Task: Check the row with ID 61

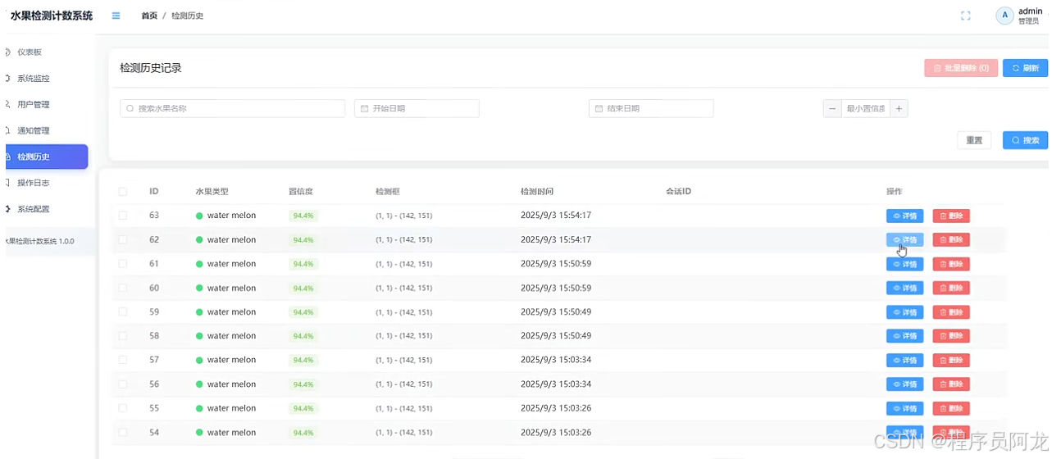Action: click(x=123, y=264)
